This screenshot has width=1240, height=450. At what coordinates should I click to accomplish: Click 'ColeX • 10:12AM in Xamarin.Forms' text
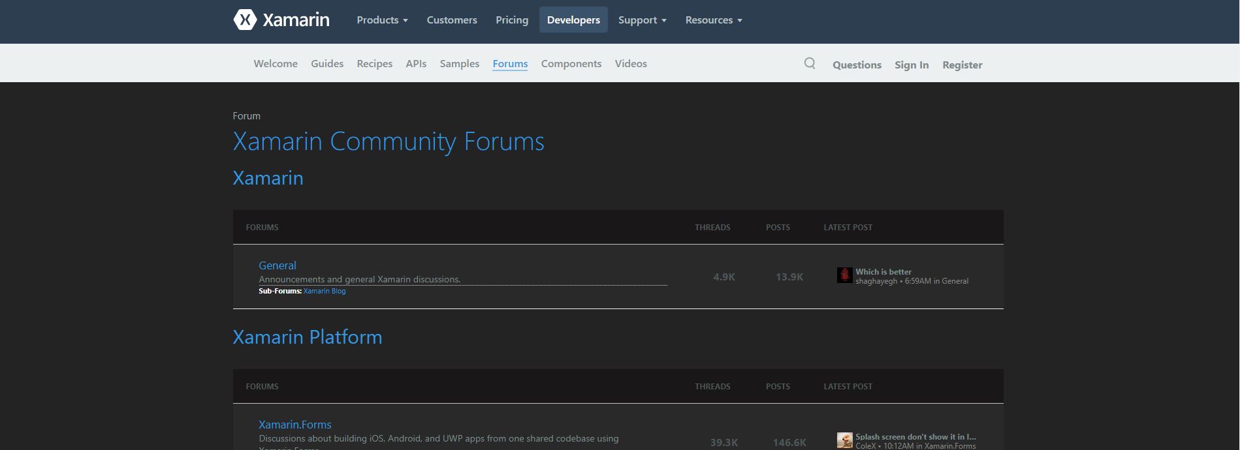coord(916,446)
